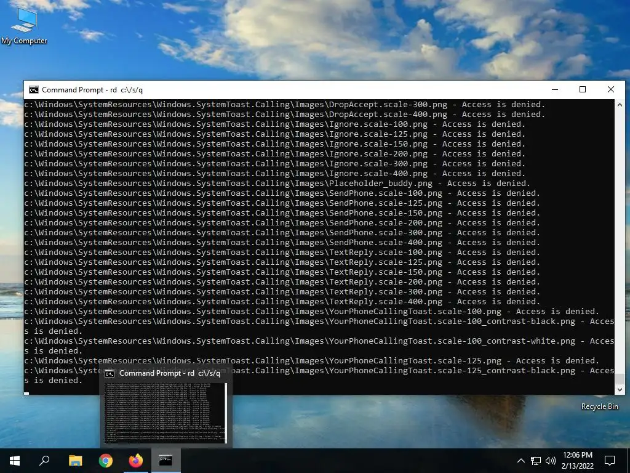Click the line with SendPhone.scale-125.png

(282, 203)
